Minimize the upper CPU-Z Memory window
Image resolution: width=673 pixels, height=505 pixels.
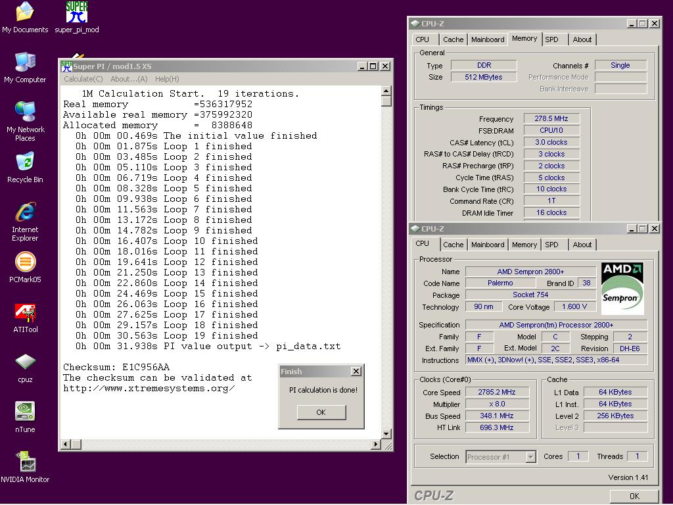click(x=632, y=24)
